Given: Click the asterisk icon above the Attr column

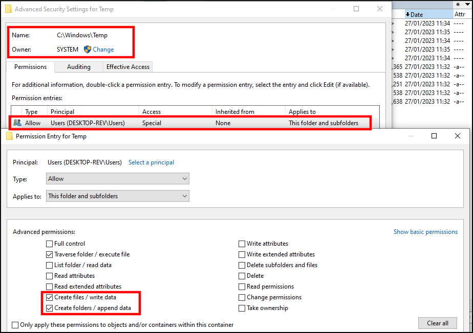Looking at the screenshot, I should coord(458,4).
